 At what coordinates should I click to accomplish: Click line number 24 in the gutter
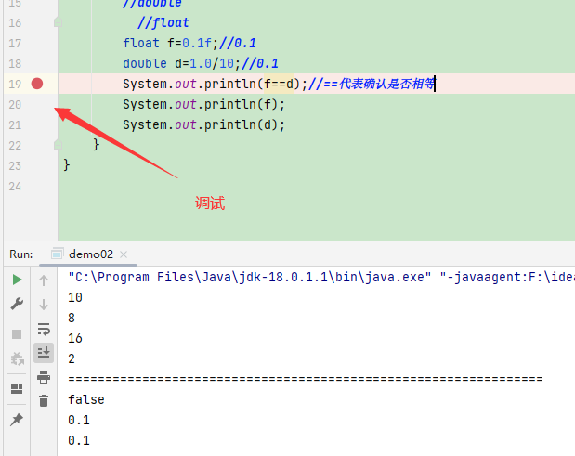15,187
